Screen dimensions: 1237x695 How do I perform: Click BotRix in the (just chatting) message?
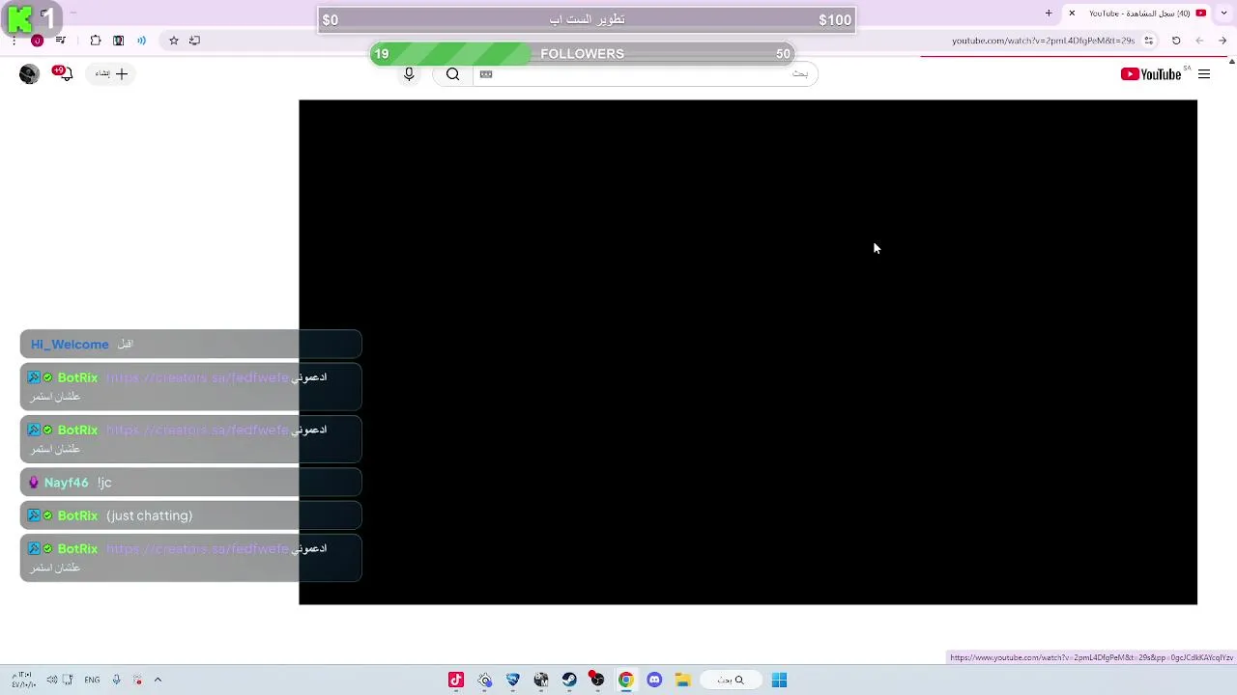click(x=77, y=515)
